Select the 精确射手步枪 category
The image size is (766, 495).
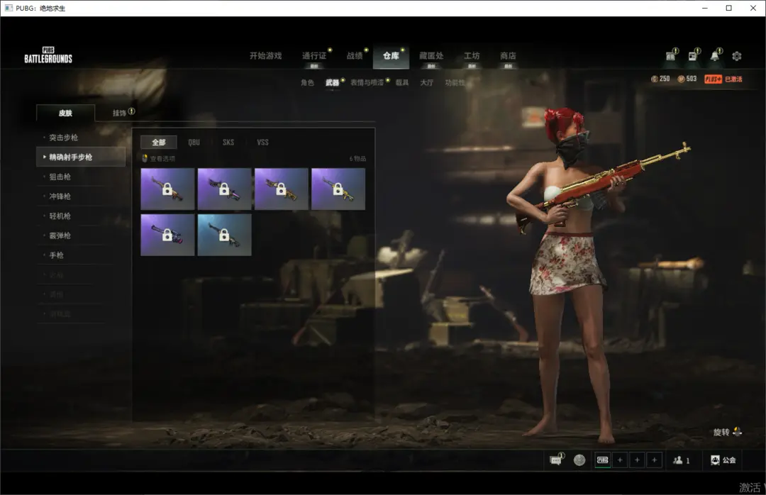point(81,157)
